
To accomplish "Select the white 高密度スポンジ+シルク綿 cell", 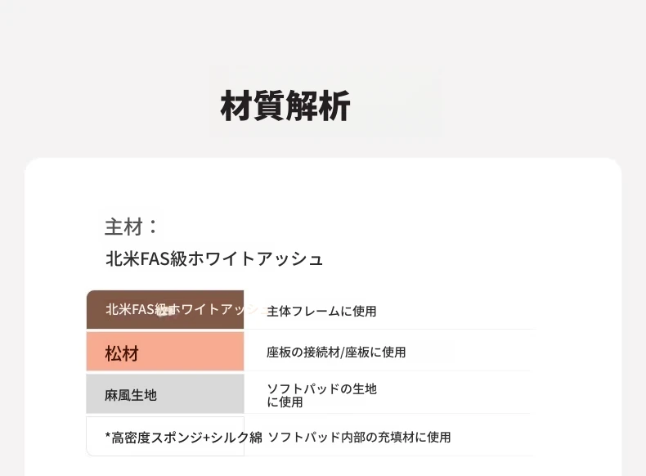I will (x=165, y=436).
